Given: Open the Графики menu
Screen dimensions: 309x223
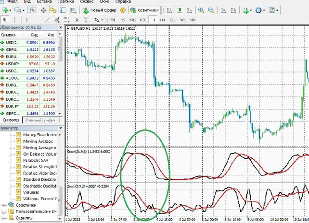Looking at the screenshot, I should pos(66,1).
